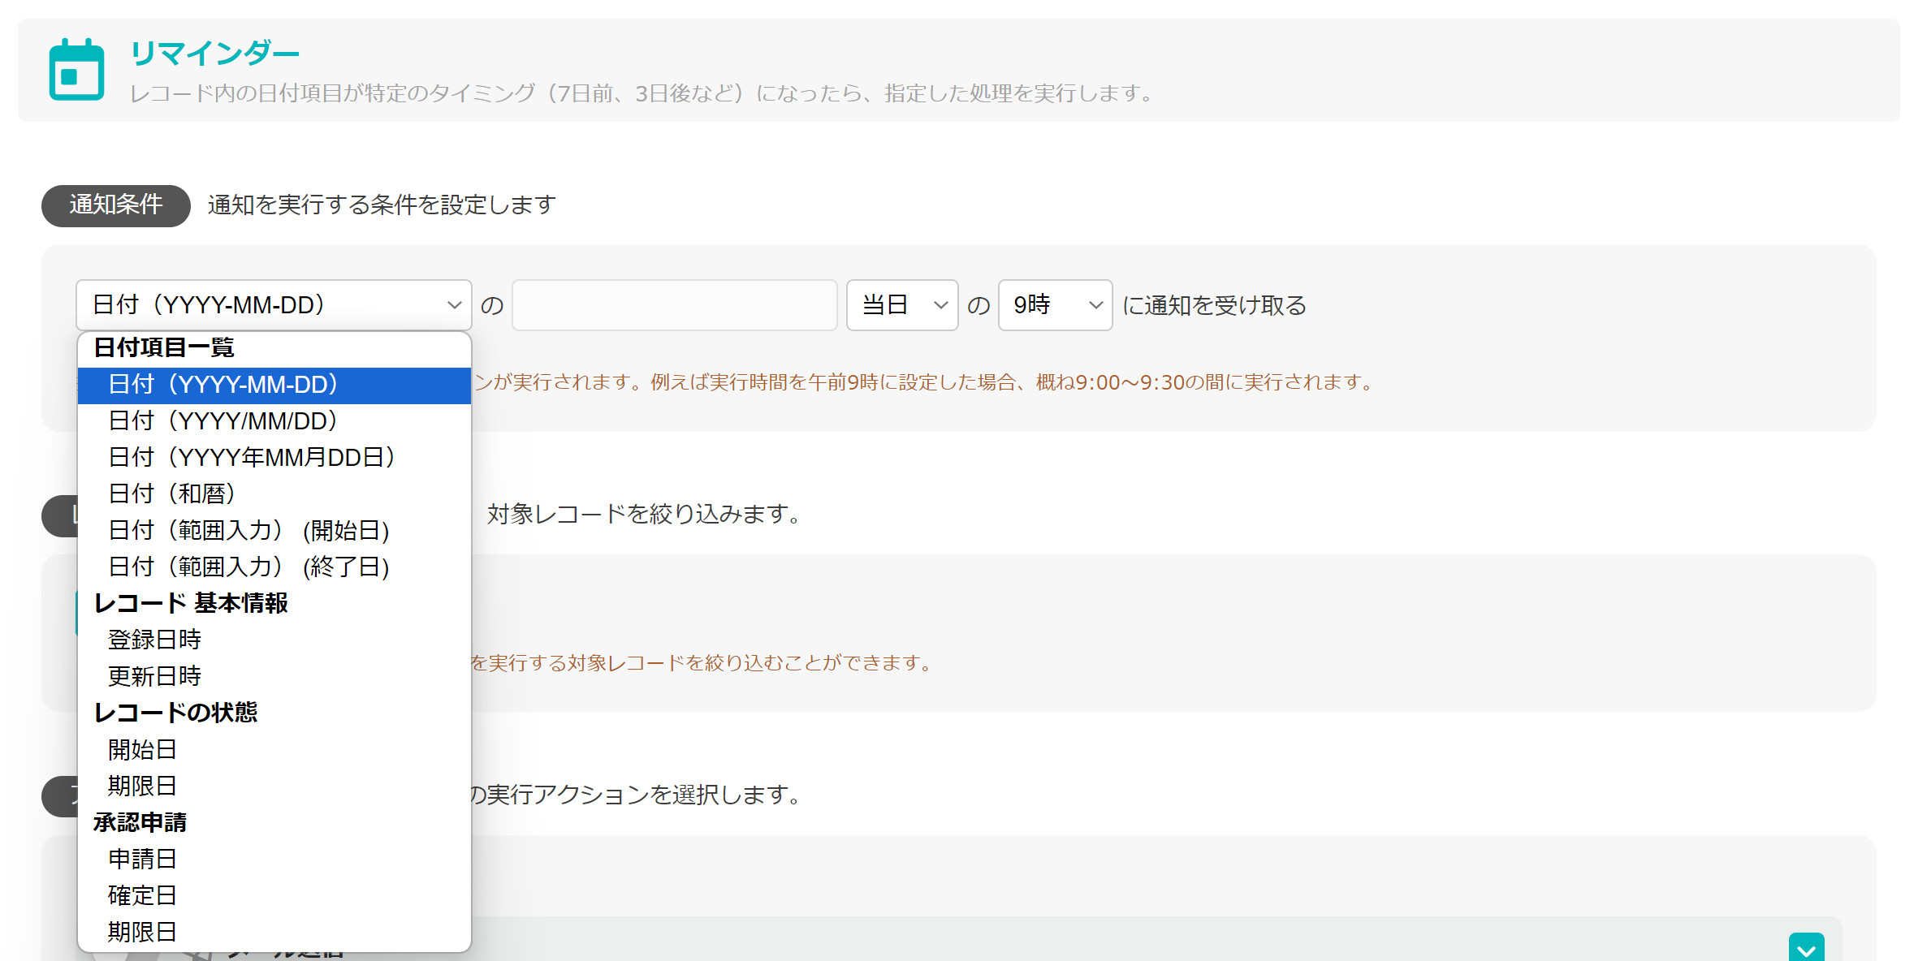Open the 日付（YYYY-MM-DD） field dropdown

(274, 305)
